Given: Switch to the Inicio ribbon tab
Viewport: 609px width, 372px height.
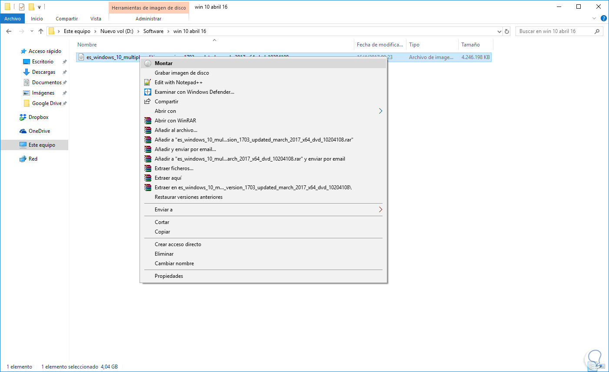Looking at the screenshot, I should click(37, 19).
